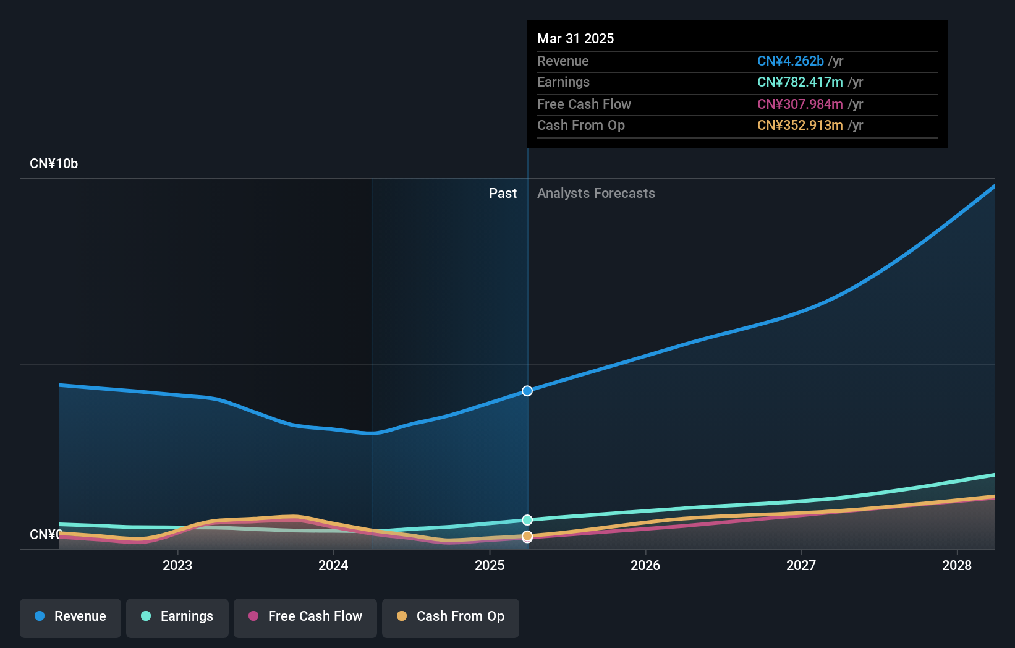Toggle the Free Cash Flow series visibility
The image size is (1015, 648).
tap(305, 617)
